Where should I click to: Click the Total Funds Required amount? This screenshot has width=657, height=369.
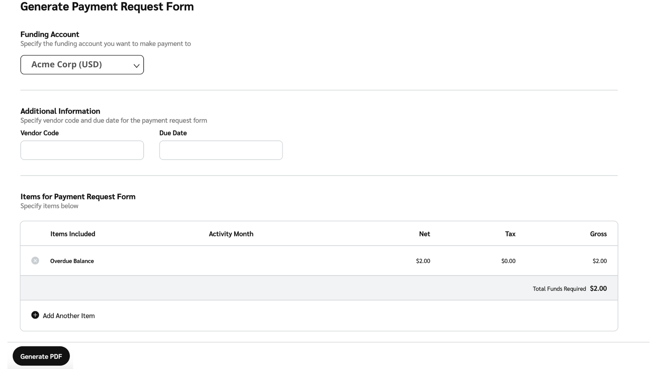pyautogui.click(x=598, y=289)
